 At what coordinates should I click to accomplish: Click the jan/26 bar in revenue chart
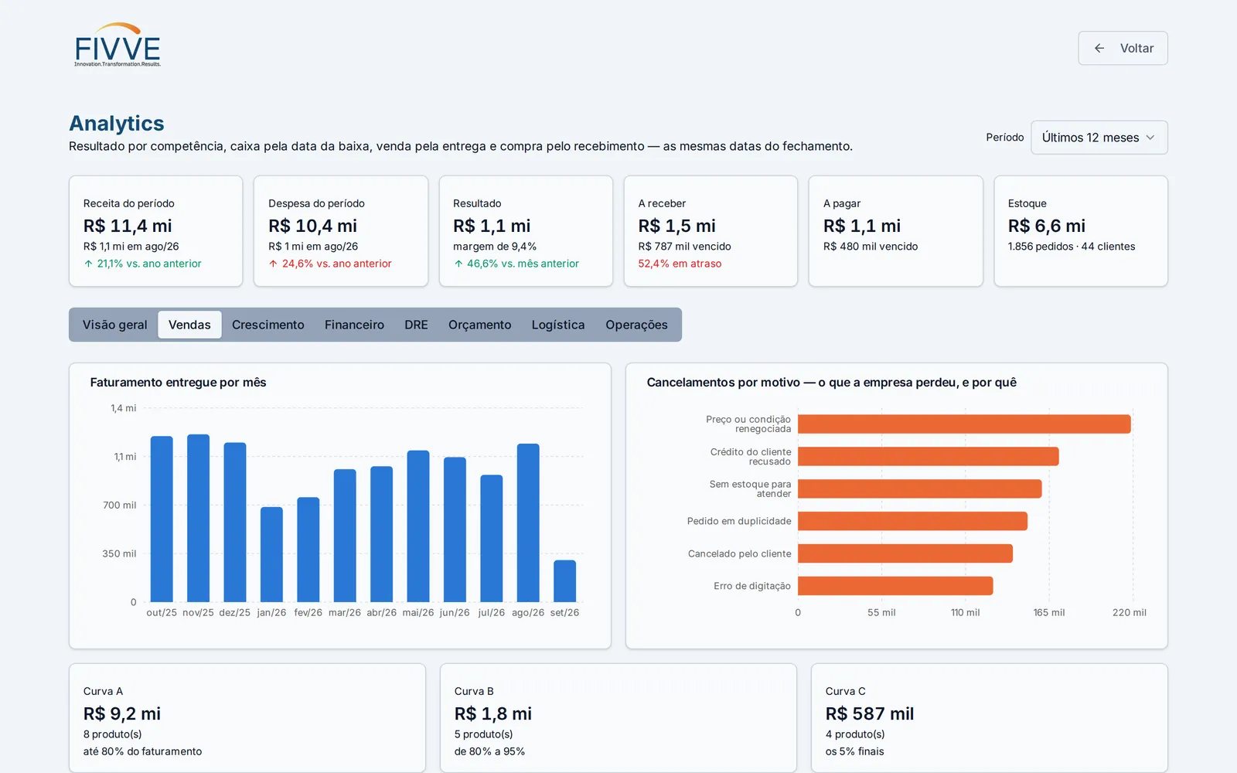coord(271,554)
